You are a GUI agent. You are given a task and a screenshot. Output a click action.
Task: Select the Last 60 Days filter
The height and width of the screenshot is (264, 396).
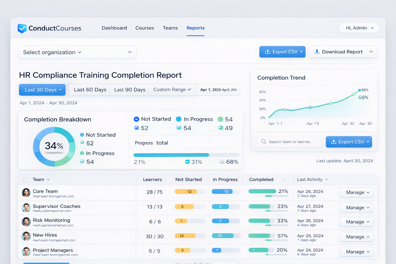point(90,89)
